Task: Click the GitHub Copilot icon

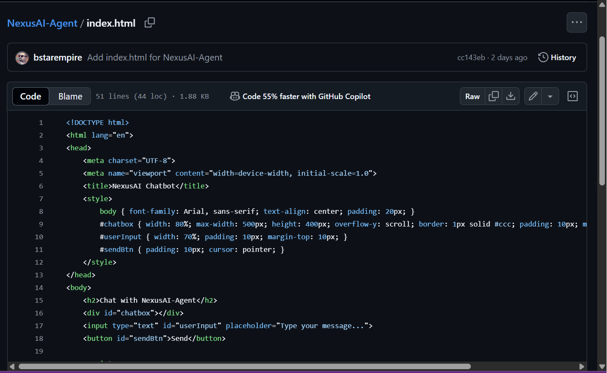Action: tap(235, 97)
